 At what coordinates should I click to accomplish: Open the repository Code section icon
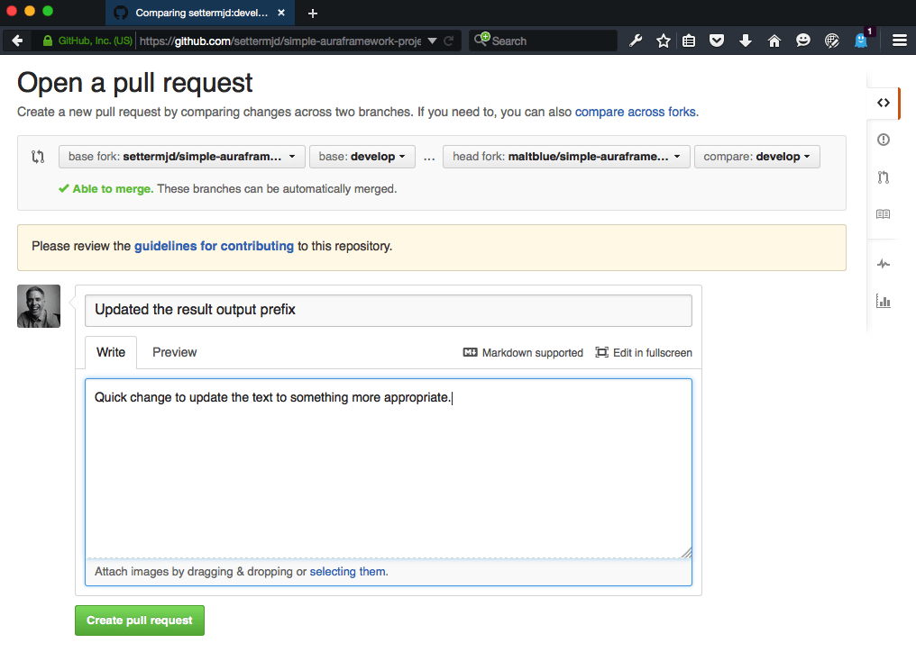point(884,103)
